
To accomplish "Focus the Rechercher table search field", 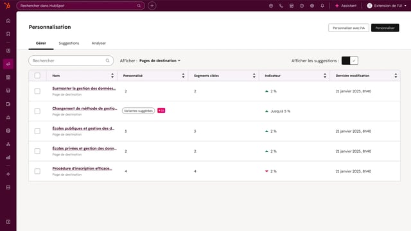I will [x=71, y=61].
